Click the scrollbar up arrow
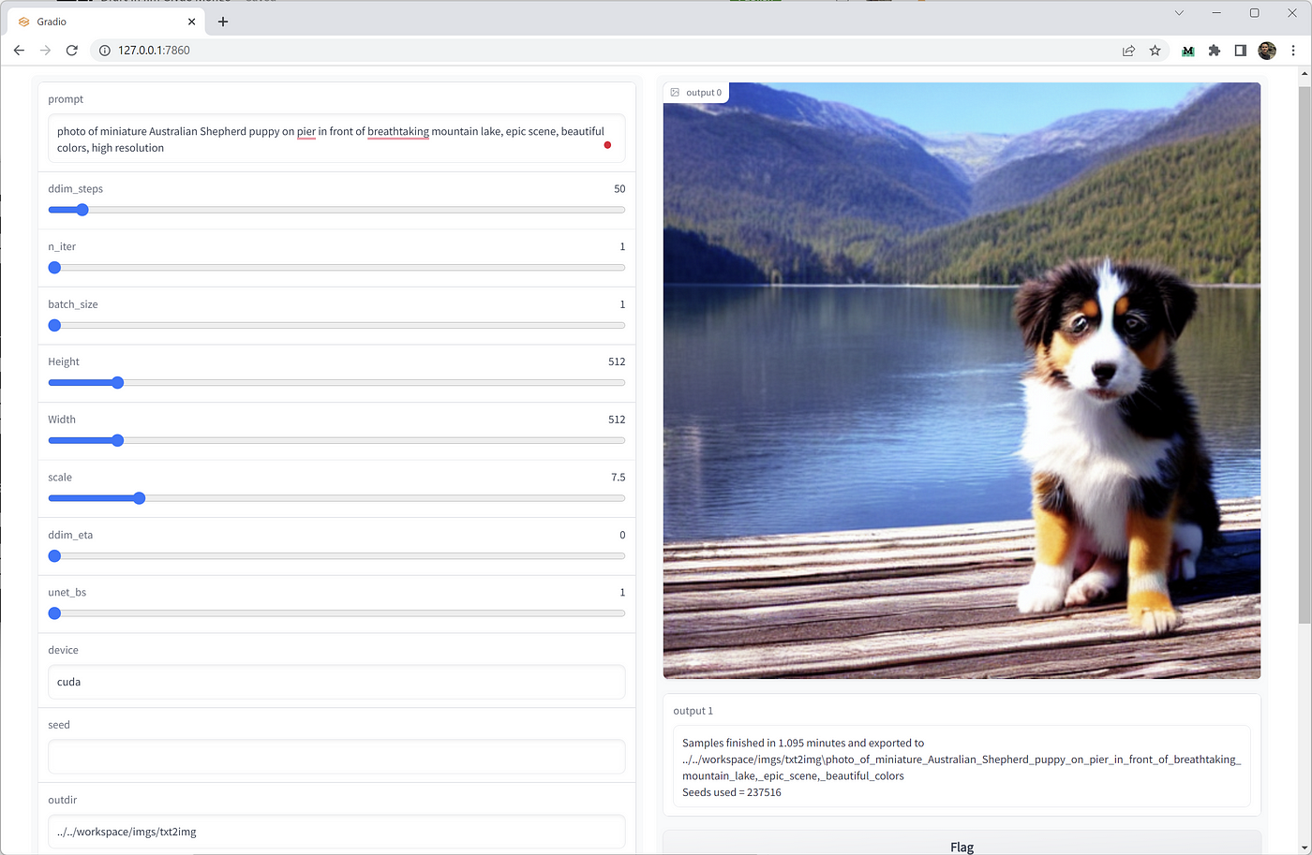Viewport: 1312px width, 855px height. click(1304, 74)
